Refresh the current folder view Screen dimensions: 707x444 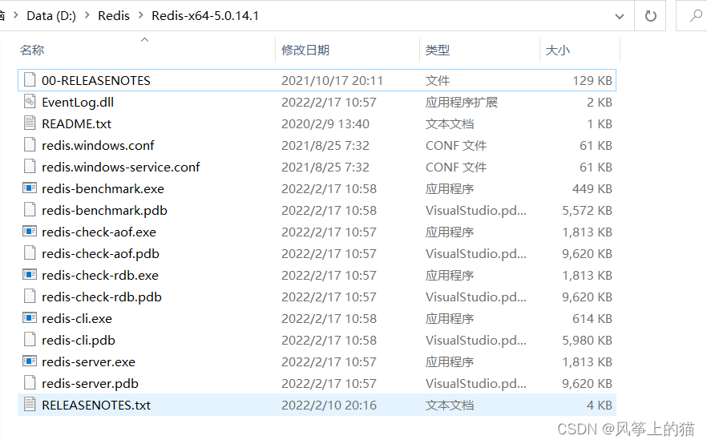(650, 16)
